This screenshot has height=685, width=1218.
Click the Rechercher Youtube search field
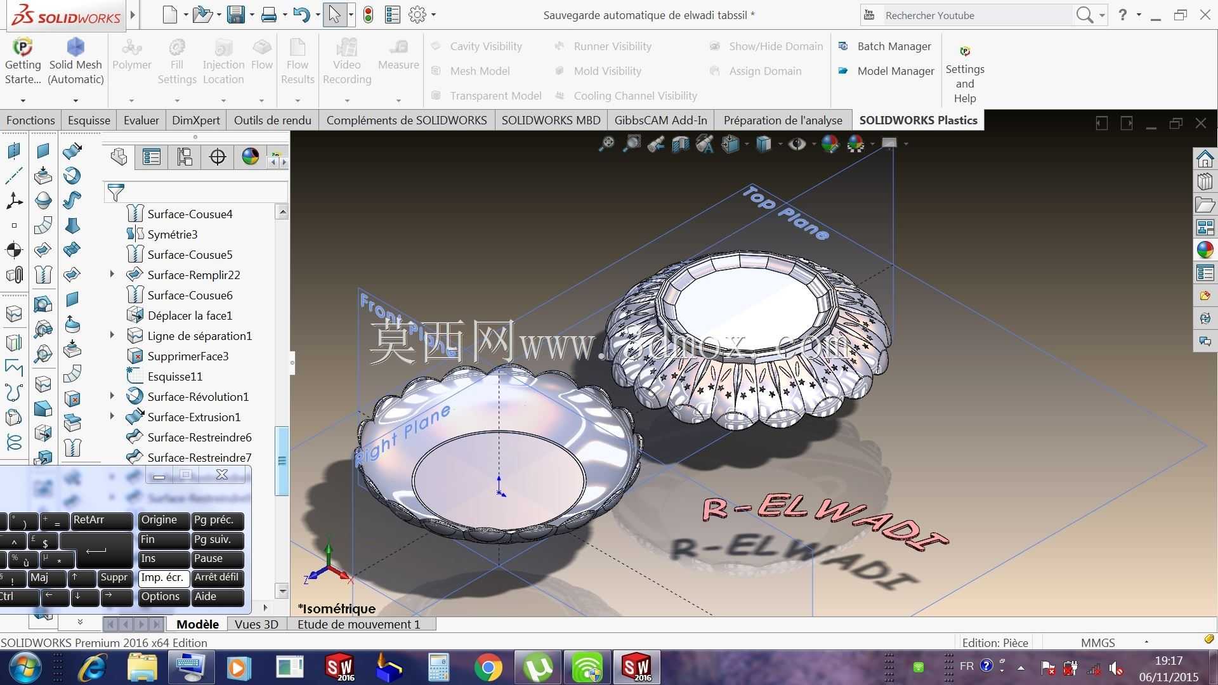click(x=976, y=15)
